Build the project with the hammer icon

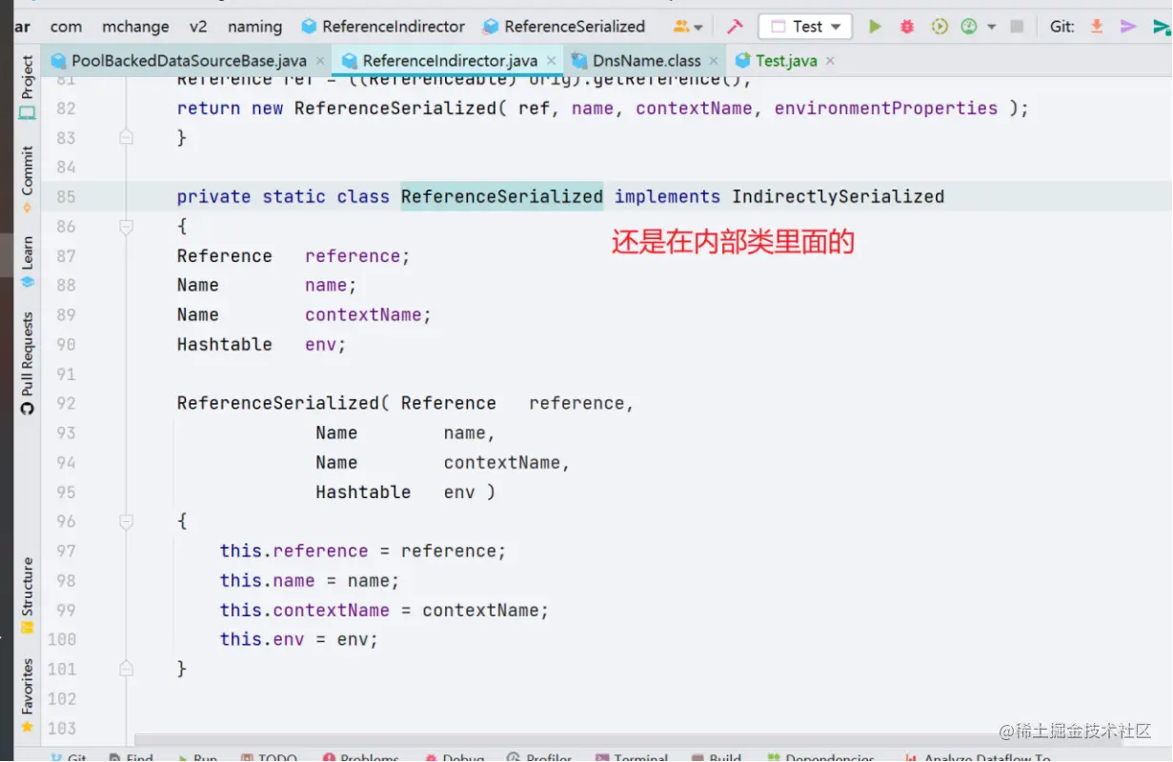(x=735, y=27)
